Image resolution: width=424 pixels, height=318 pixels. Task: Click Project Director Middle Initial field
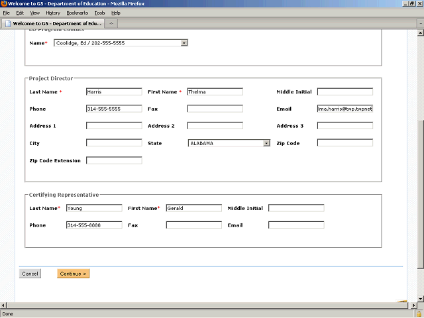345,91
